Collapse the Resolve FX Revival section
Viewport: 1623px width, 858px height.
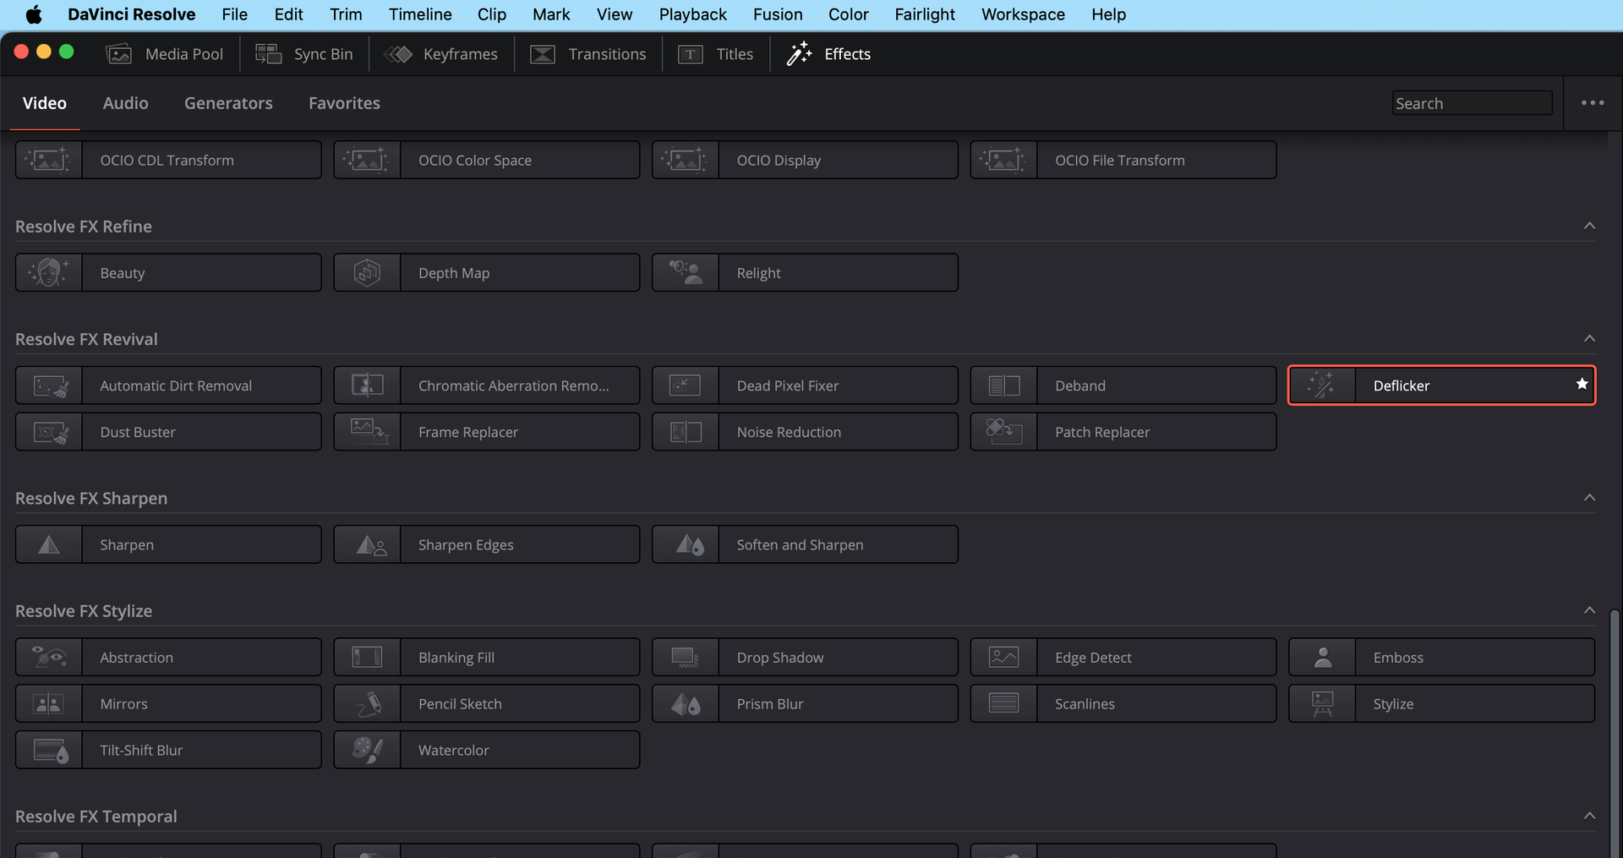point(1589,338)
